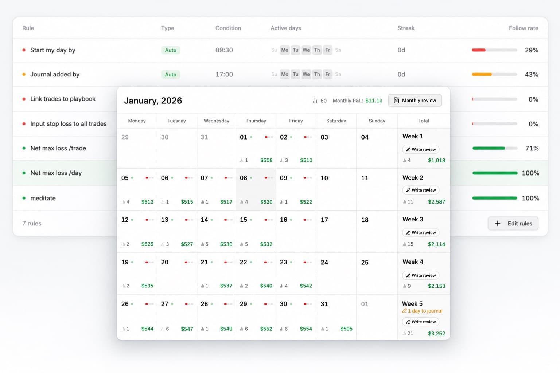The width and height of the screenshot is (560, 373).
Task: Toggle Fr in the Start my day by row
Action: [x=328, y=50]
